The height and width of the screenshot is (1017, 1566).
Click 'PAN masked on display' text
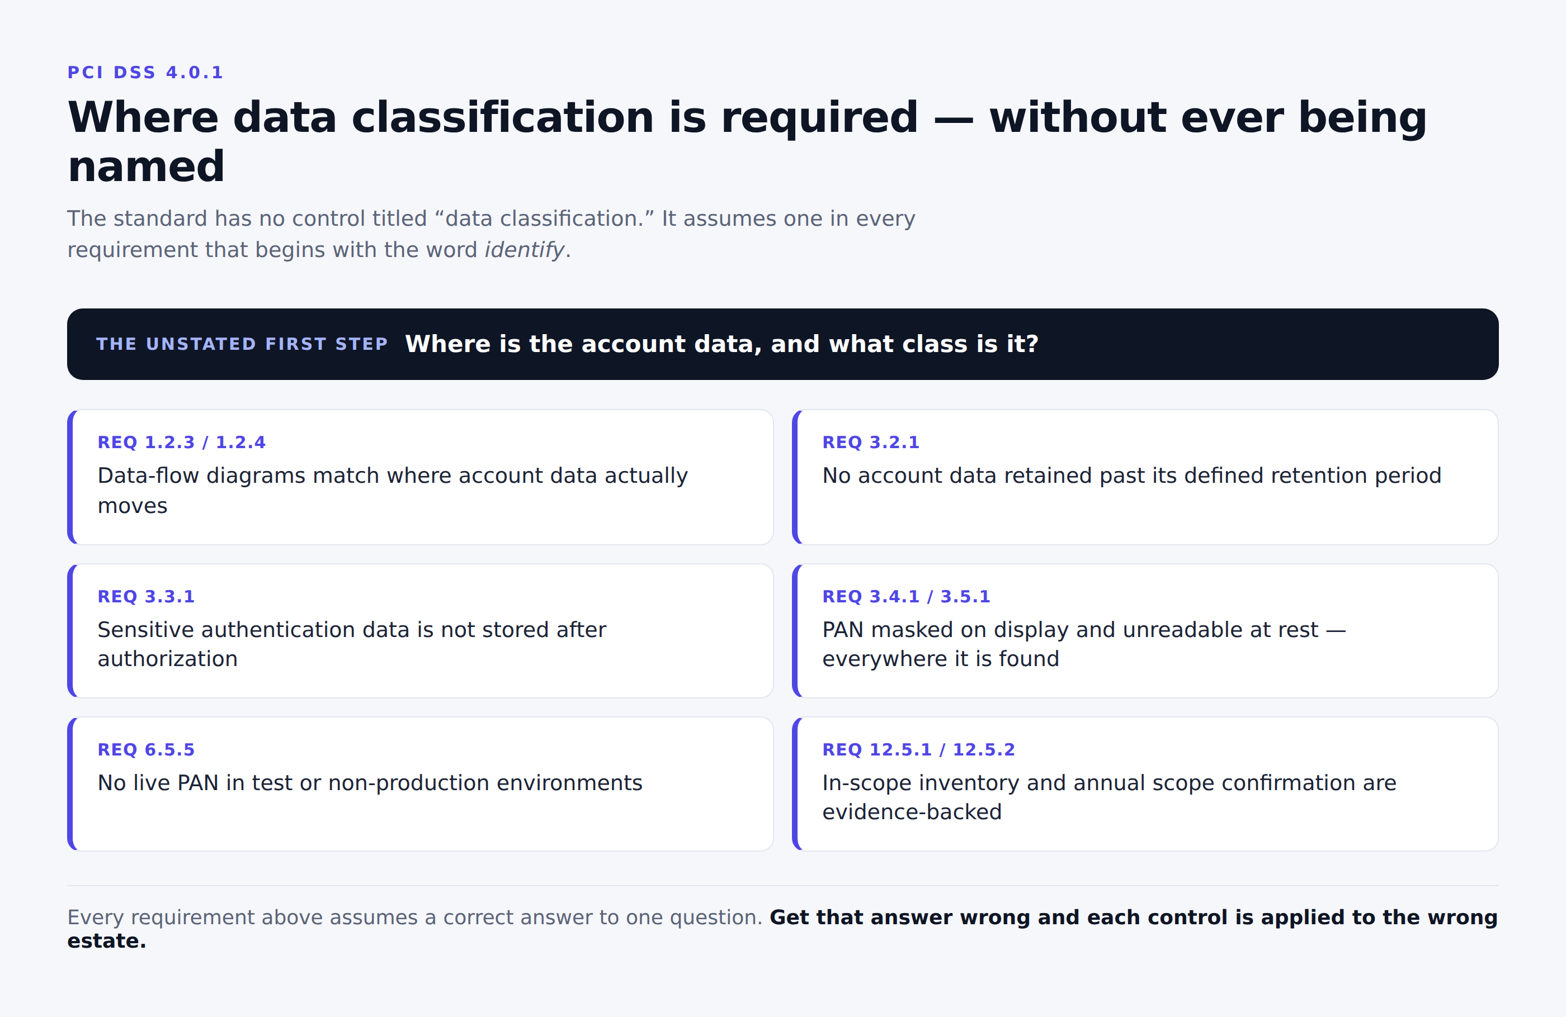(1084, 644)
